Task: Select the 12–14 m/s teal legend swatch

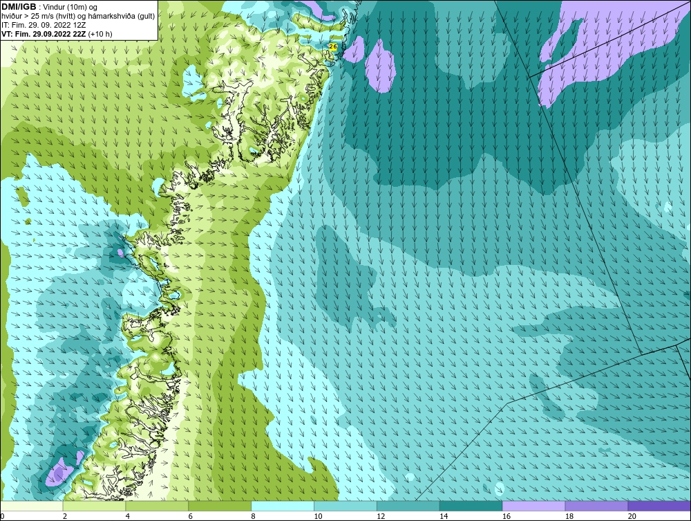Action: point(408,506)
